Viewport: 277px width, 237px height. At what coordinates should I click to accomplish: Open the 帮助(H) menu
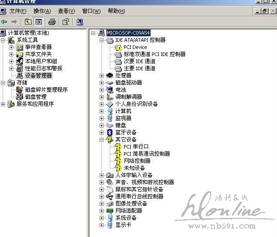pyautogui.click(x=116, y=11)
